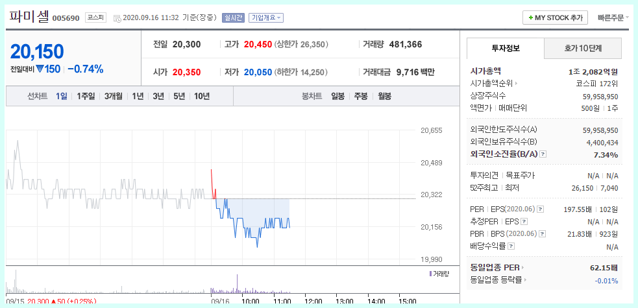
Task: Click the help icon next to 외국인소진율(B/A)
Action: click(x=543, y=154)
